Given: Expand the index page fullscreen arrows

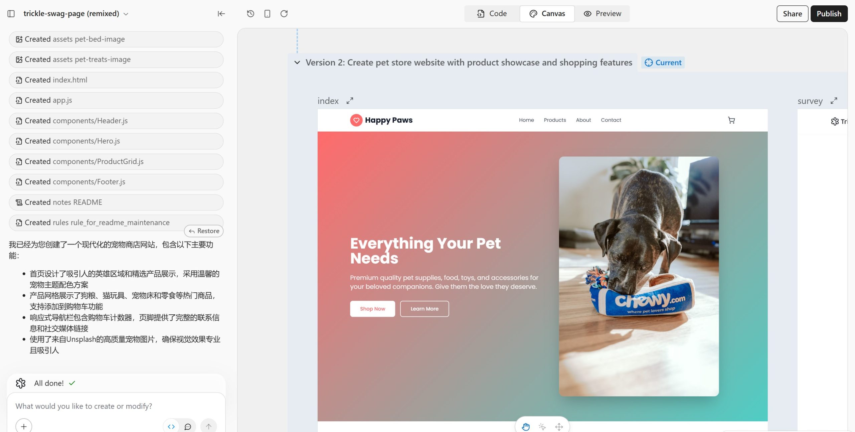Looking at the screenshot, I should [350, 101].
